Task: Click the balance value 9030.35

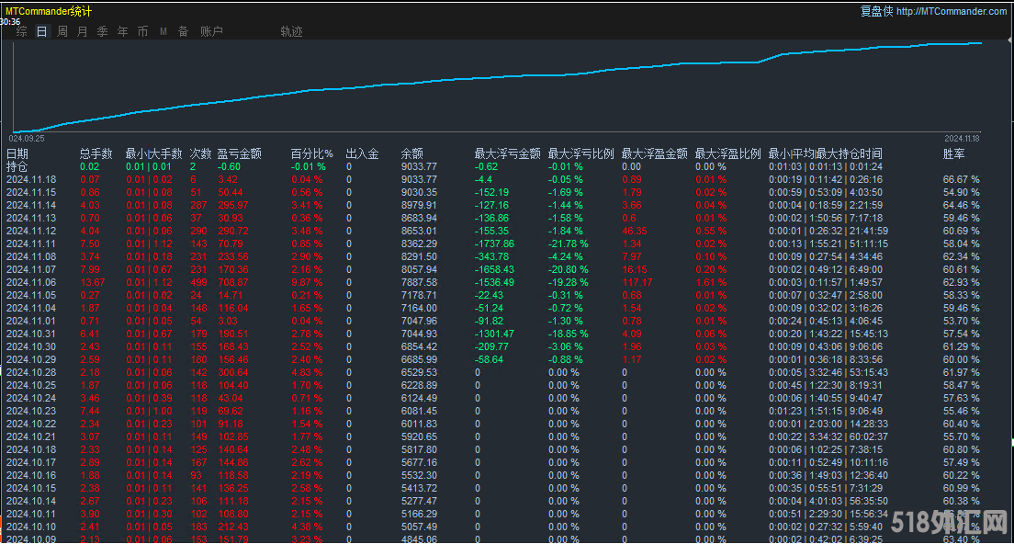Action: click(419, 192)
